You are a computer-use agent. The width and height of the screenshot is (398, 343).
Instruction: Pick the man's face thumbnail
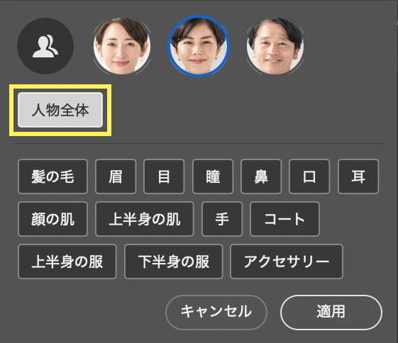click(x=275, y=46)
